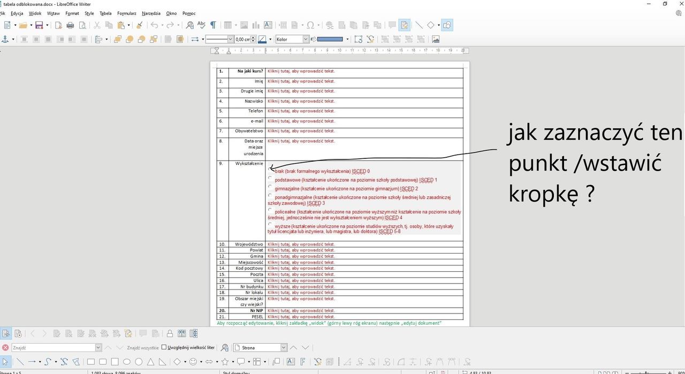Click the blue fill color swatch
Image resolution: width=685 pixels, height=374 pixels.
(x=330, y=39)
